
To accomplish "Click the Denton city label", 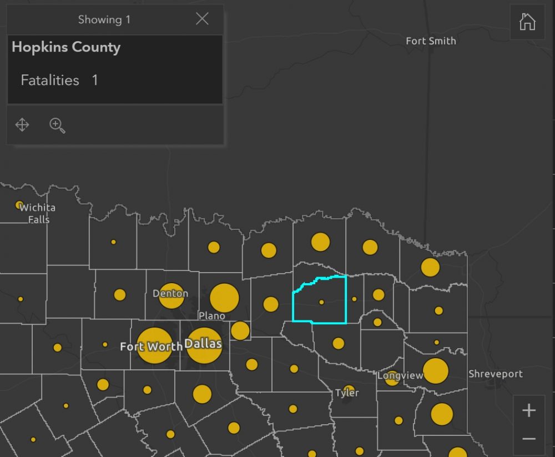I will pos(170,293).
